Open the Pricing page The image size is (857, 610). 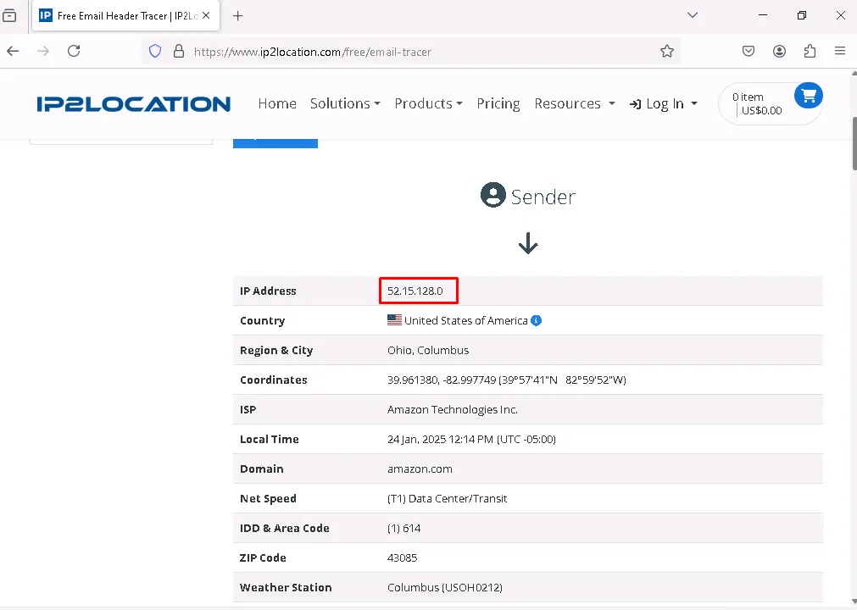[x=498, y=103]
